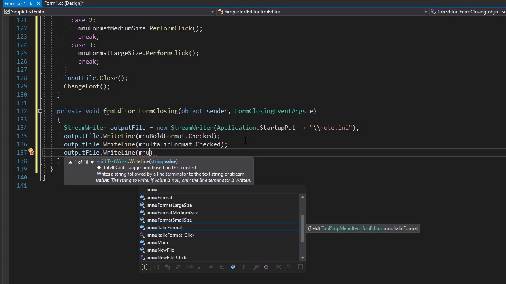Image resolution: width=506 pixels, height=284 pixels.
Task: Click the field icon beside mnuMain
Action: tap(142, 243)
